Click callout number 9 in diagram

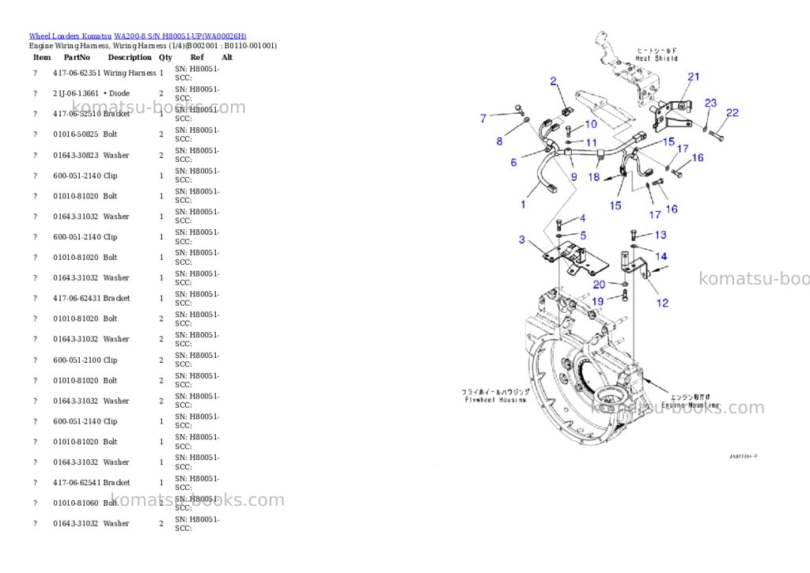point(574,176)
